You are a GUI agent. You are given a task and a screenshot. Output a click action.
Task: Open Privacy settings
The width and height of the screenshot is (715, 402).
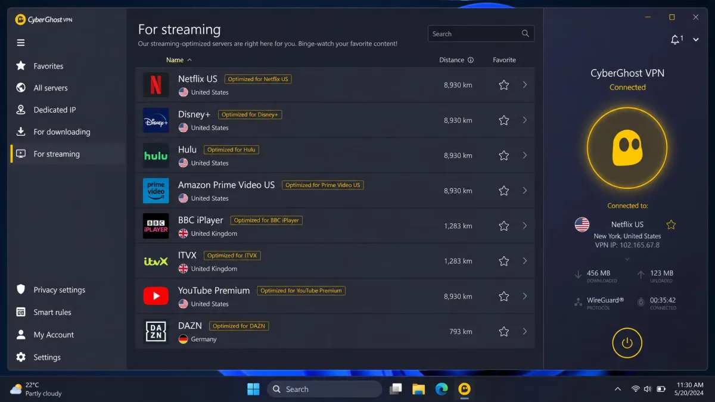(x=67, y=290)
